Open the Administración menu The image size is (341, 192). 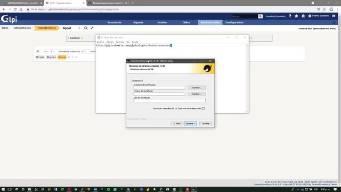(x=210, y=22)
